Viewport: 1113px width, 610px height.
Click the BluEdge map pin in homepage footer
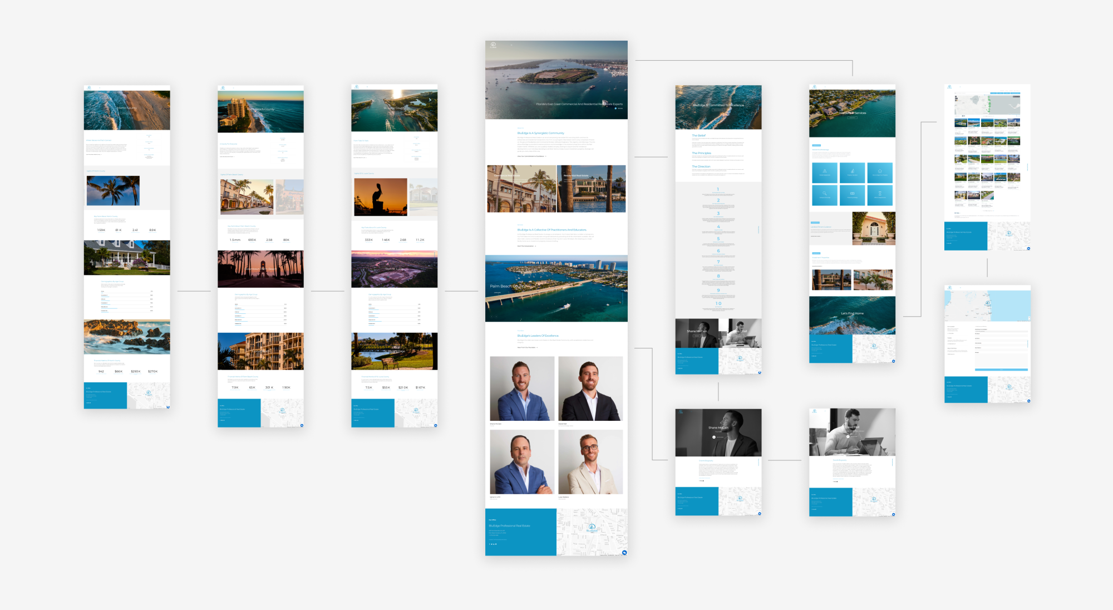click(592, 527)
